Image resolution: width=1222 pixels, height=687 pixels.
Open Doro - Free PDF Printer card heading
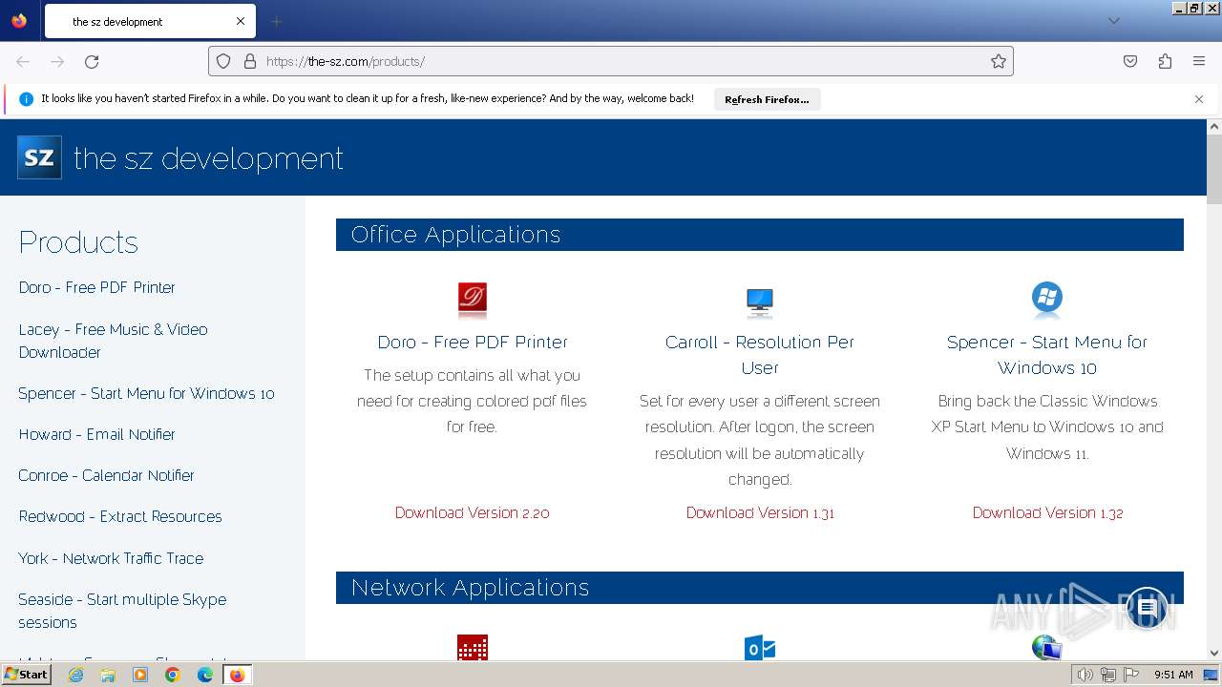tap(473, 342)
